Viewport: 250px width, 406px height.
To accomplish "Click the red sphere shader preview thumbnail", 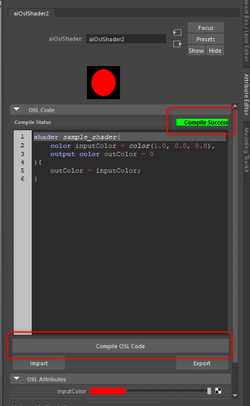I will 103,83.
